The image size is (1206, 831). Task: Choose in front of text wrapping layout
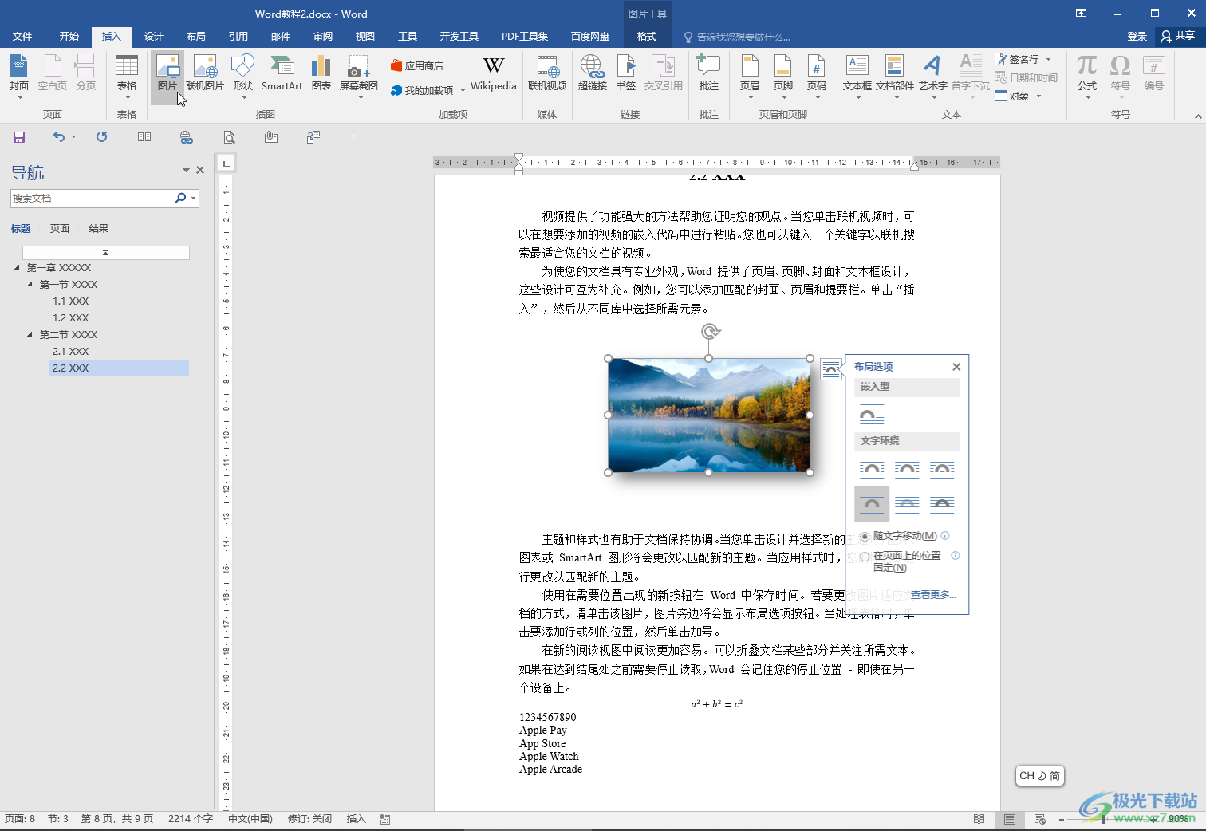click(x=942, y=504)
